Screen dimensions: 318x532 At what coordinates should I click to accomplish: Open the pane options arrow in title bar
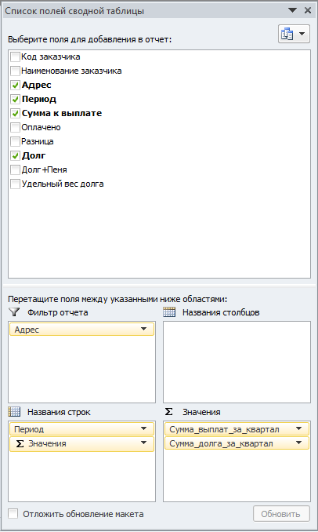point(292,10)
